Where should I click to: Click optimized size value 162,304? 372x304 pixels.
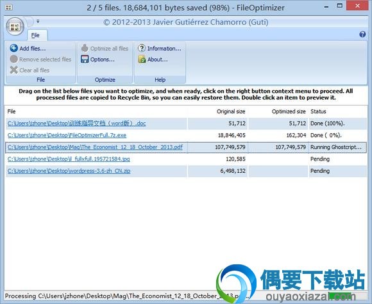pyautogui.click(x=296, y=135)
